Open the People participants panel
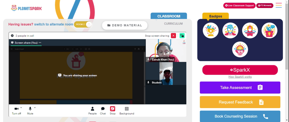Screen dimensions: 289x122 92,111
